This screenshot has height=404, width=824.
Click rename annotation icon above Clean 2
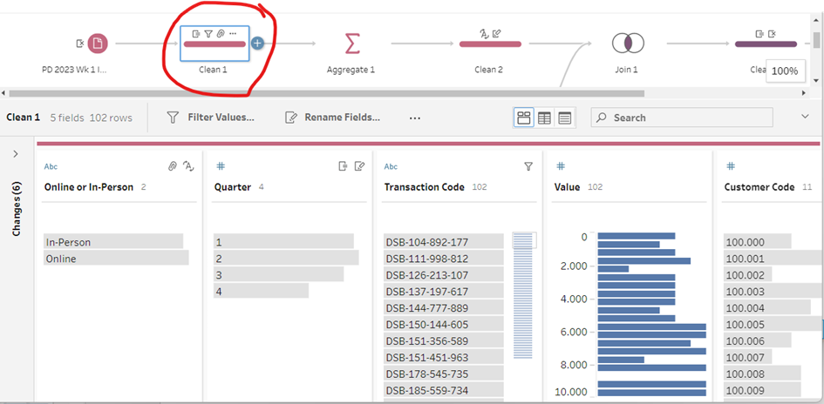(x=497, y=34)
